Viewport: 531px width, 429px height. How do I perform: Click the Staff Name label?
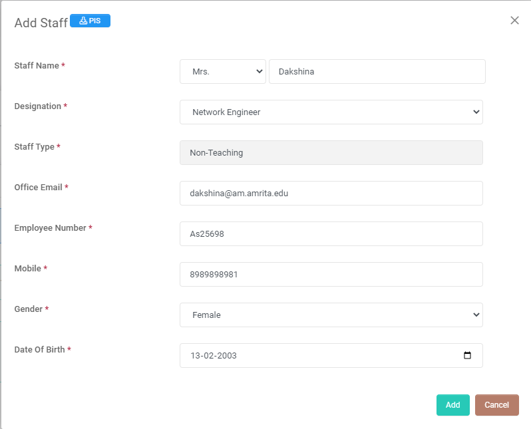37,66
